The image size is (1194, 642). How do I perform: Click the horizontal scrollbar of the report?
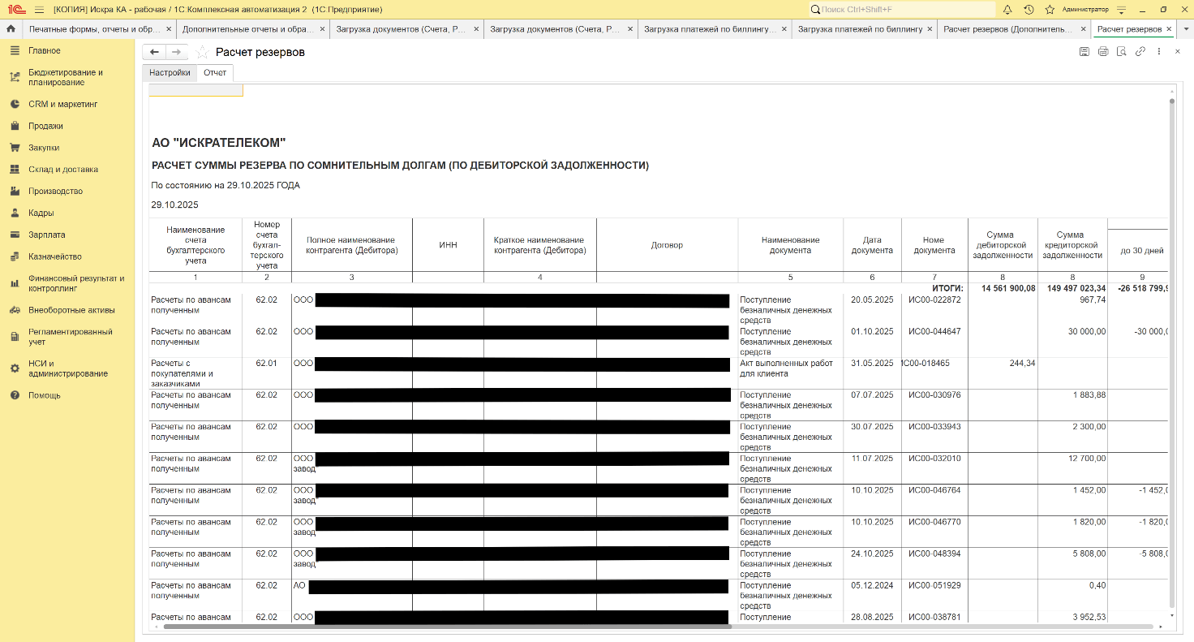(447, 627)
